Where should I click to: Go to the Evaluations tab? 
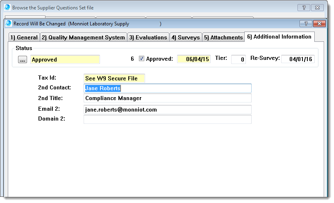[148, 37]
